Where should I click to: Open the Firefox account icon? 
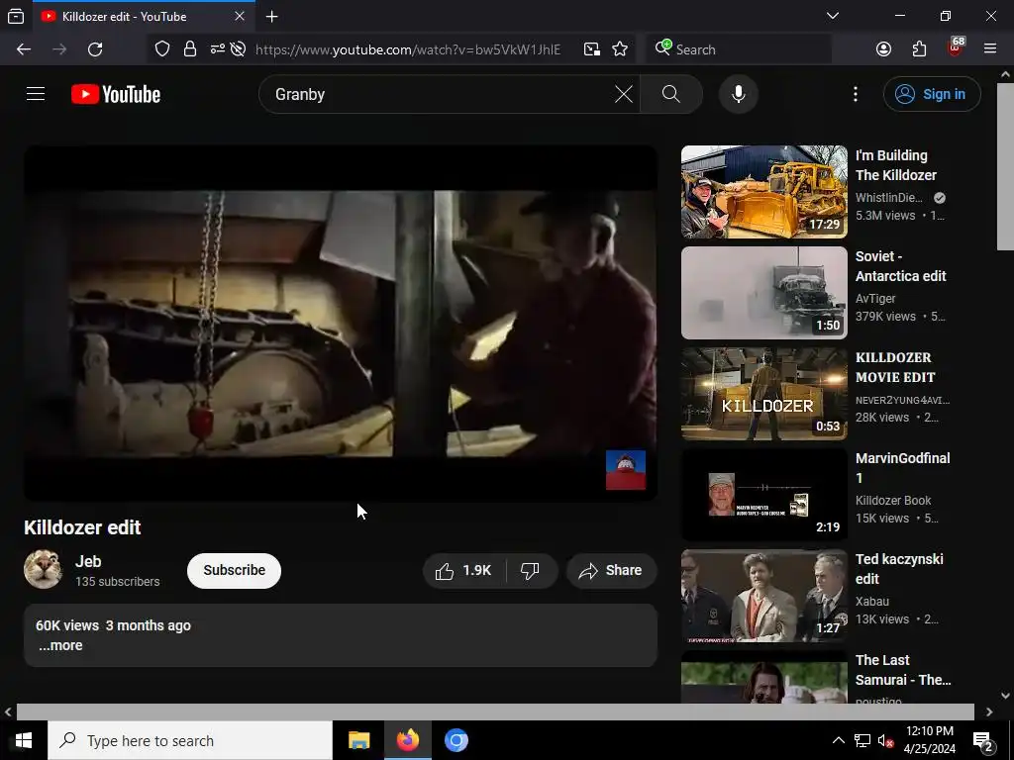tap(883, 49)
